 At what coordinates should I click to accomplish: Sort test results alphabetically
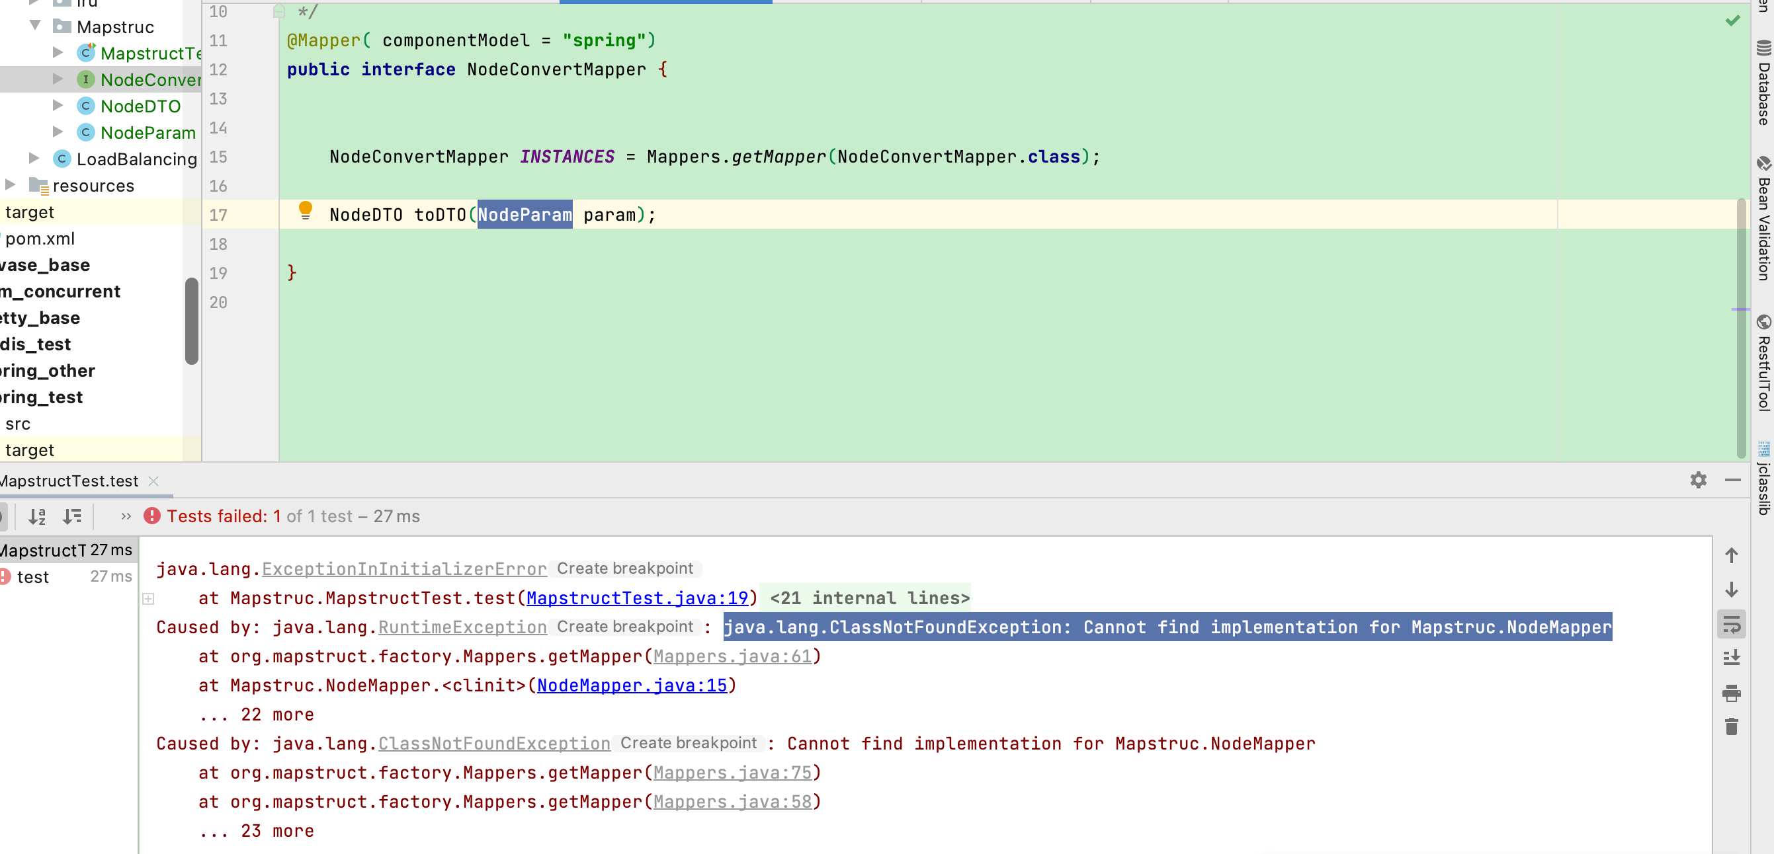point(36,516)
